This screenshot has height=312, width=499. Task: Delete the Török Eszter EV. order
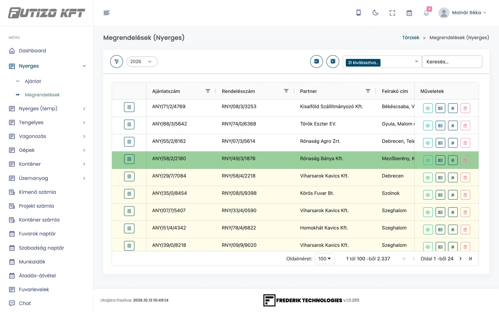[465, 126]
